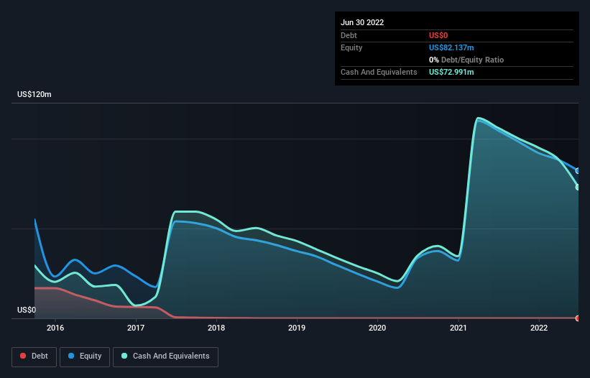Select the red Debt endpoint marker on the chart
Viewport: 590px width, 378px height.
point(579,318)
